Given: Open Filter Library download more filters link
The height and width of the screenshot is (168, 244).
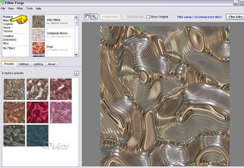Looking at the screenshot, I should [x=200, y=17].
